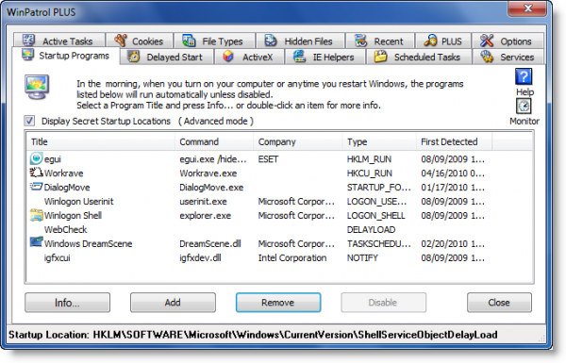This screenshot has width=566, height=363.
Task: Click the Winlogon Shell folder icon
Action: (x=36, y=215)
